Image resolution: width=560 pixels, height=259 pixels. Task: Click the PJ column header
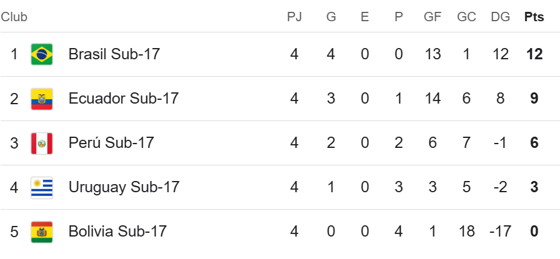point(294,17)
